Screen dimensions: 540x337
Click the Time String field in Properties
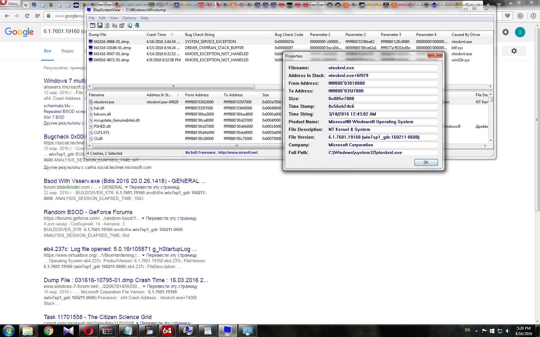pos(382,114)
